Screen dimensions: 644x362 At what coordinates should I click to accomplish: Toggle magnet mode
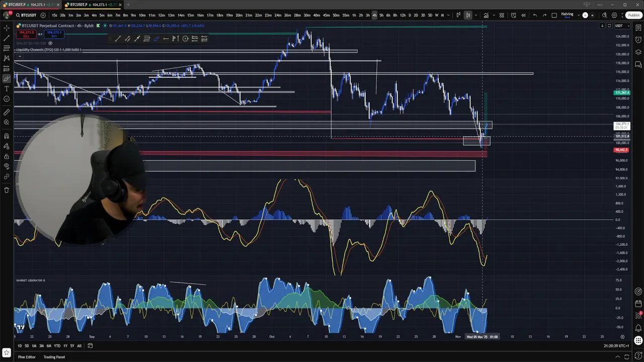coord(7,136)
